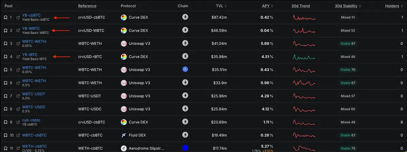Click green 30d trend sparkline for YB-tBTC
Image resolution: width=407 pixels, height=152 pixels.
click(304, 57)
